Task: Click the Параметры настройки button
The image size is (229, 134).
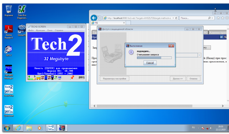Action: click(114, 79)
